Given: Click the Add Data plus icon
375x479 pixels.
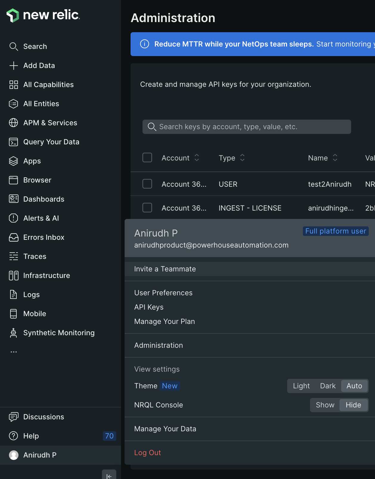Looking at the screenshot, I should point(13,66).
